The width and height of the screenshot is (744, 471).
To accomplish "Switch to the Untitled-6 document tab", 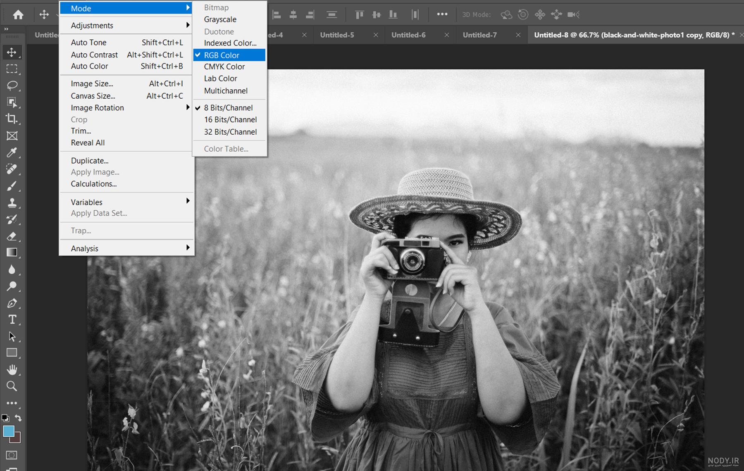I will pos(408,35).
